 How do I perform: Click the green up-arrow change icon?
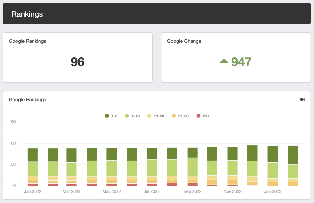tap(224, 61)
